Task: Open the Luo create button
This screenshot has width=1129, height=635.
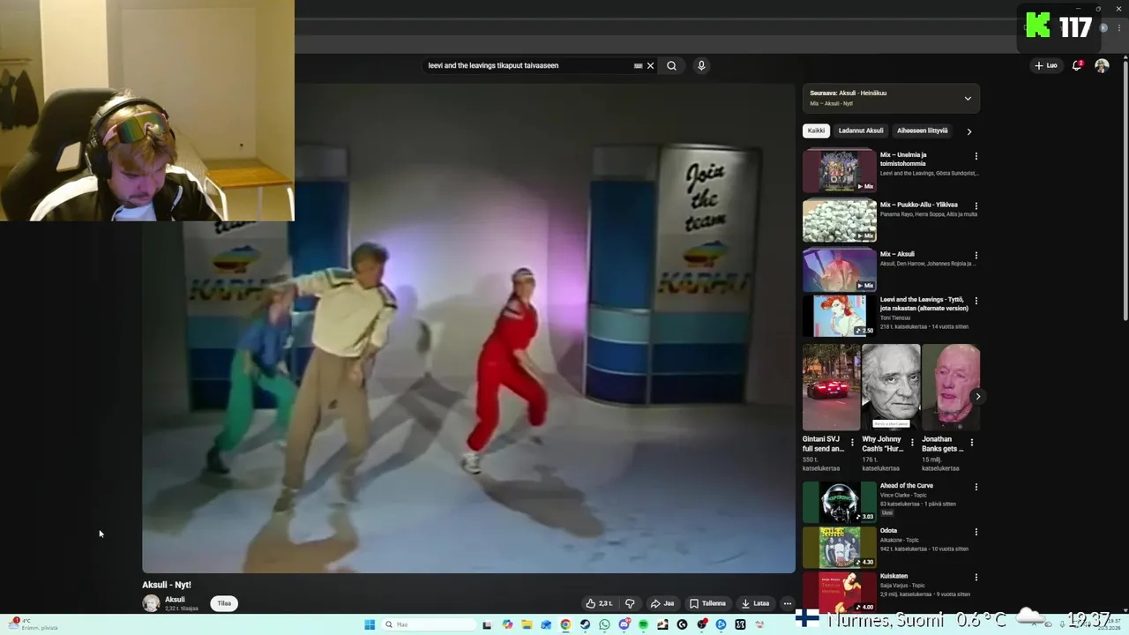Action: click(1046, 65)
